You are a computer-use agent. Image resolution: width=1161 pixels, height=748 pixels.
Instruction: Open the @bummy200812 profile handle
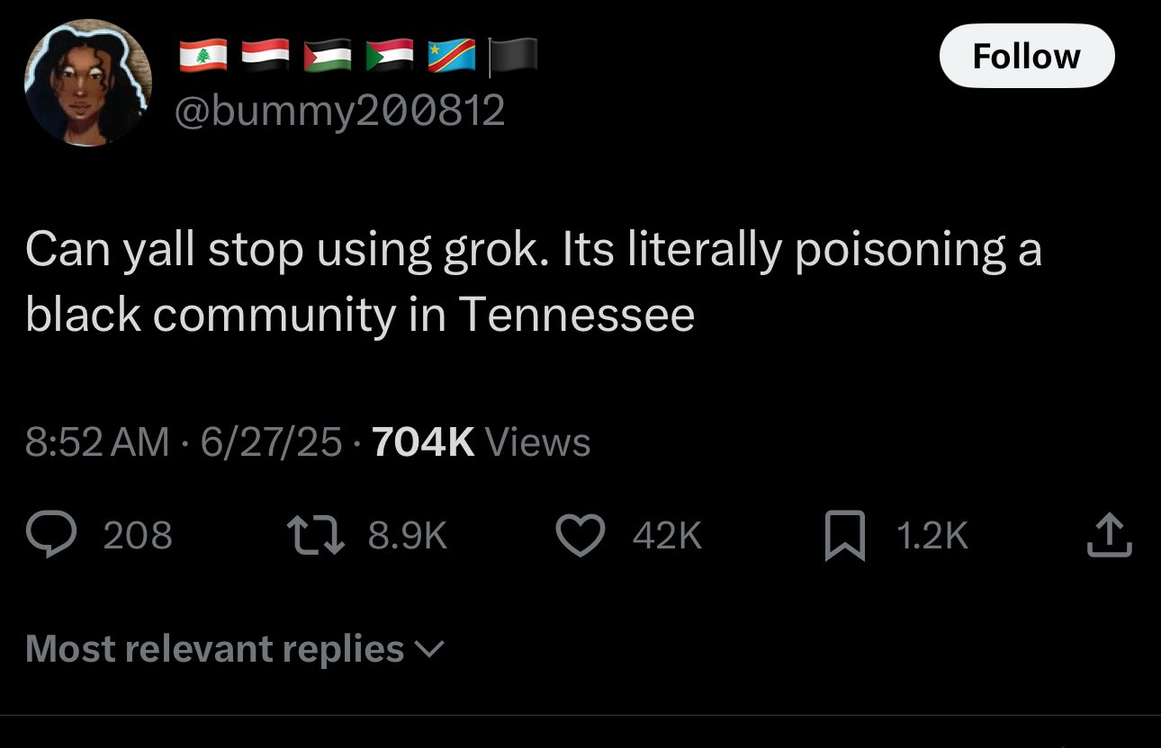(x=339, y=111)
